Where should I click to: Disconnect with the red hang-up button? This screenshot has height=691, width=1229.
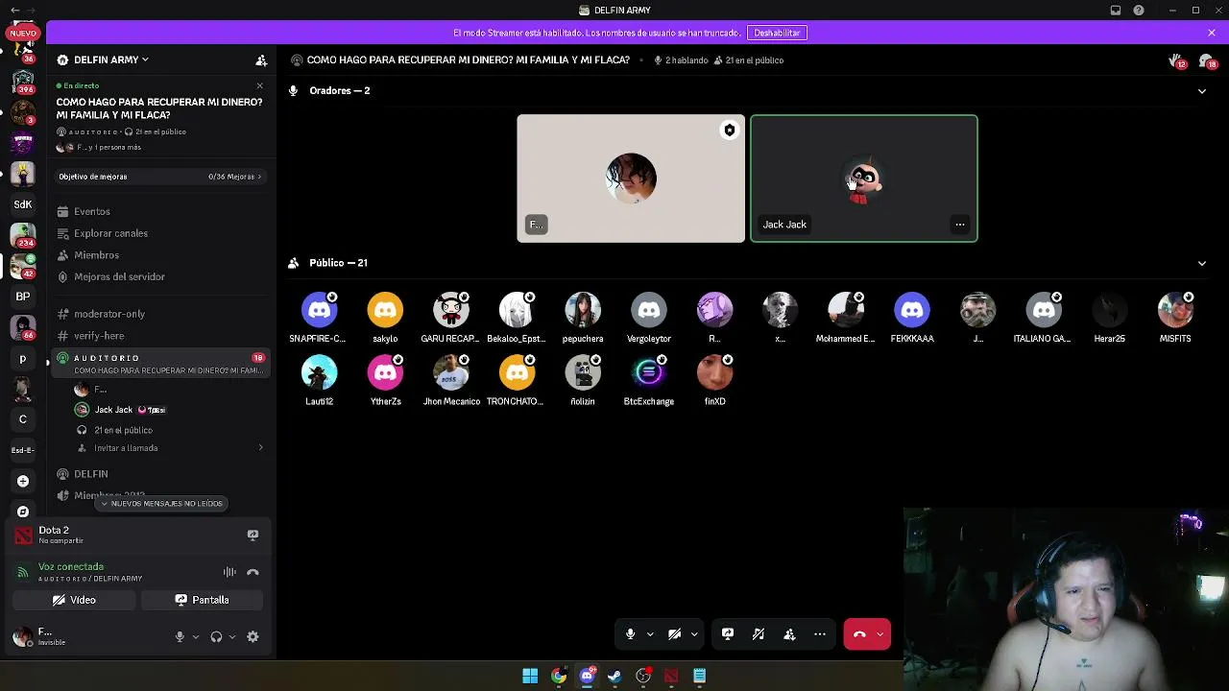click(859, 634)
